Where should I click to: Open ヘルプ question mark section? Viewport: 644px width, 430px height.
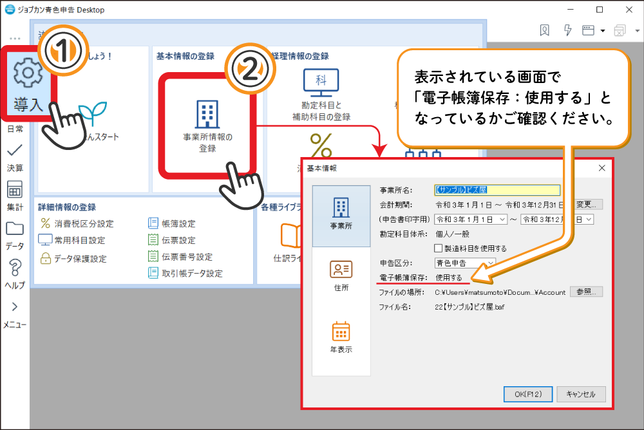[x=15, y=274]
